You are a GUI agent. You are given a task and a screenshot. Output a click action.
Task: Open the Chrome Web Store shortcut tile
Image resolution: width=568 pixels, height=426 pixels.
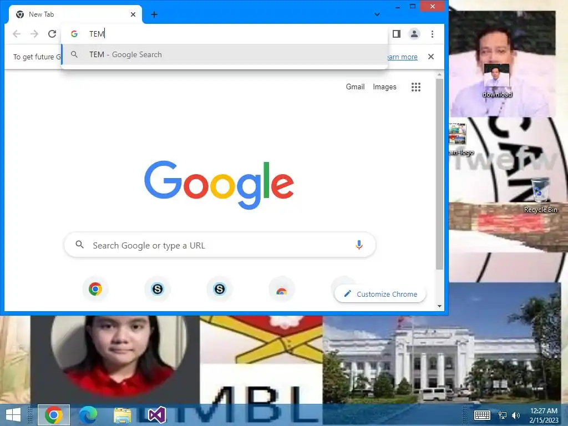[281, 289]
